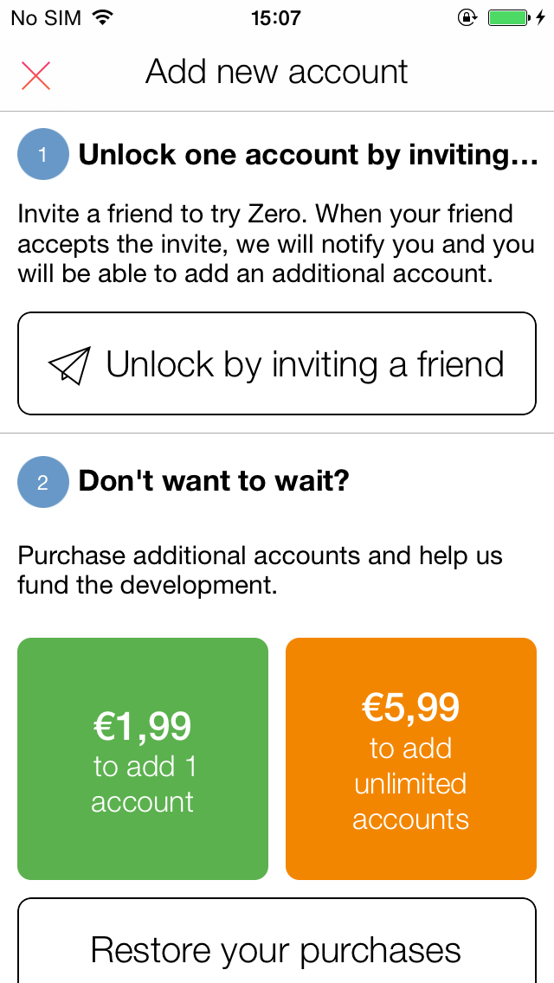This screenshot has width=554, height=983.
Task: Tap '€5,99' price text in orange tile
Action: click(411, 707)
